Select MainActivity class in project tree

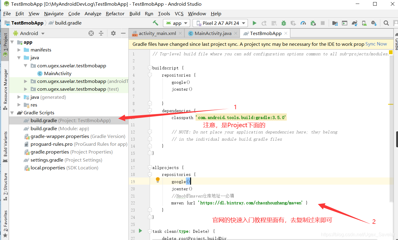pyautogui.click(x=54, y=74)
